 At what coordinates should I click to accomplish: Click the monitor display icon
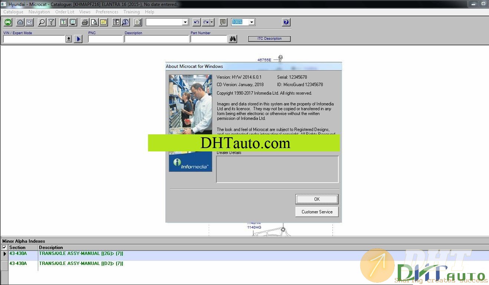pyautogui.click(x=73, y=22)
